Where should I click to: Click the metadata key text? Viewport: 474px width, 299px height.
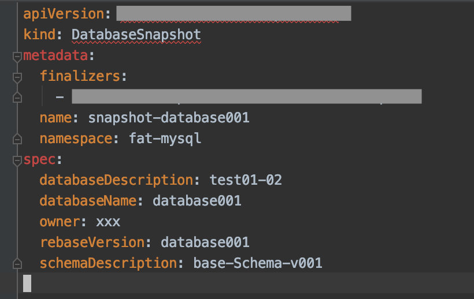pos(55,55)
